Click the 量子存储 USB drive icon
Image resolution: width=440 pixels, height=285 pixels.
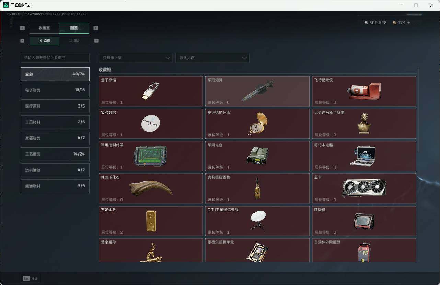(151, 91)
